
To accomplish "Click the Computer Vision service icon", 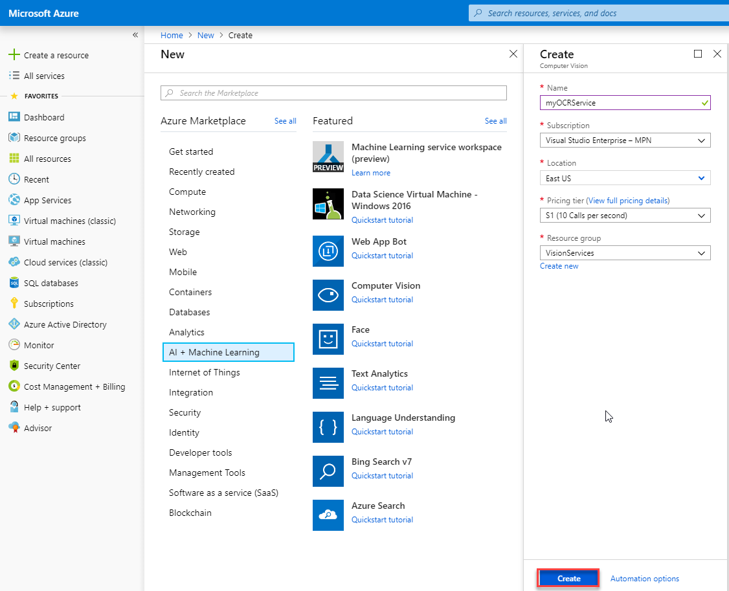I will (328, 295).
